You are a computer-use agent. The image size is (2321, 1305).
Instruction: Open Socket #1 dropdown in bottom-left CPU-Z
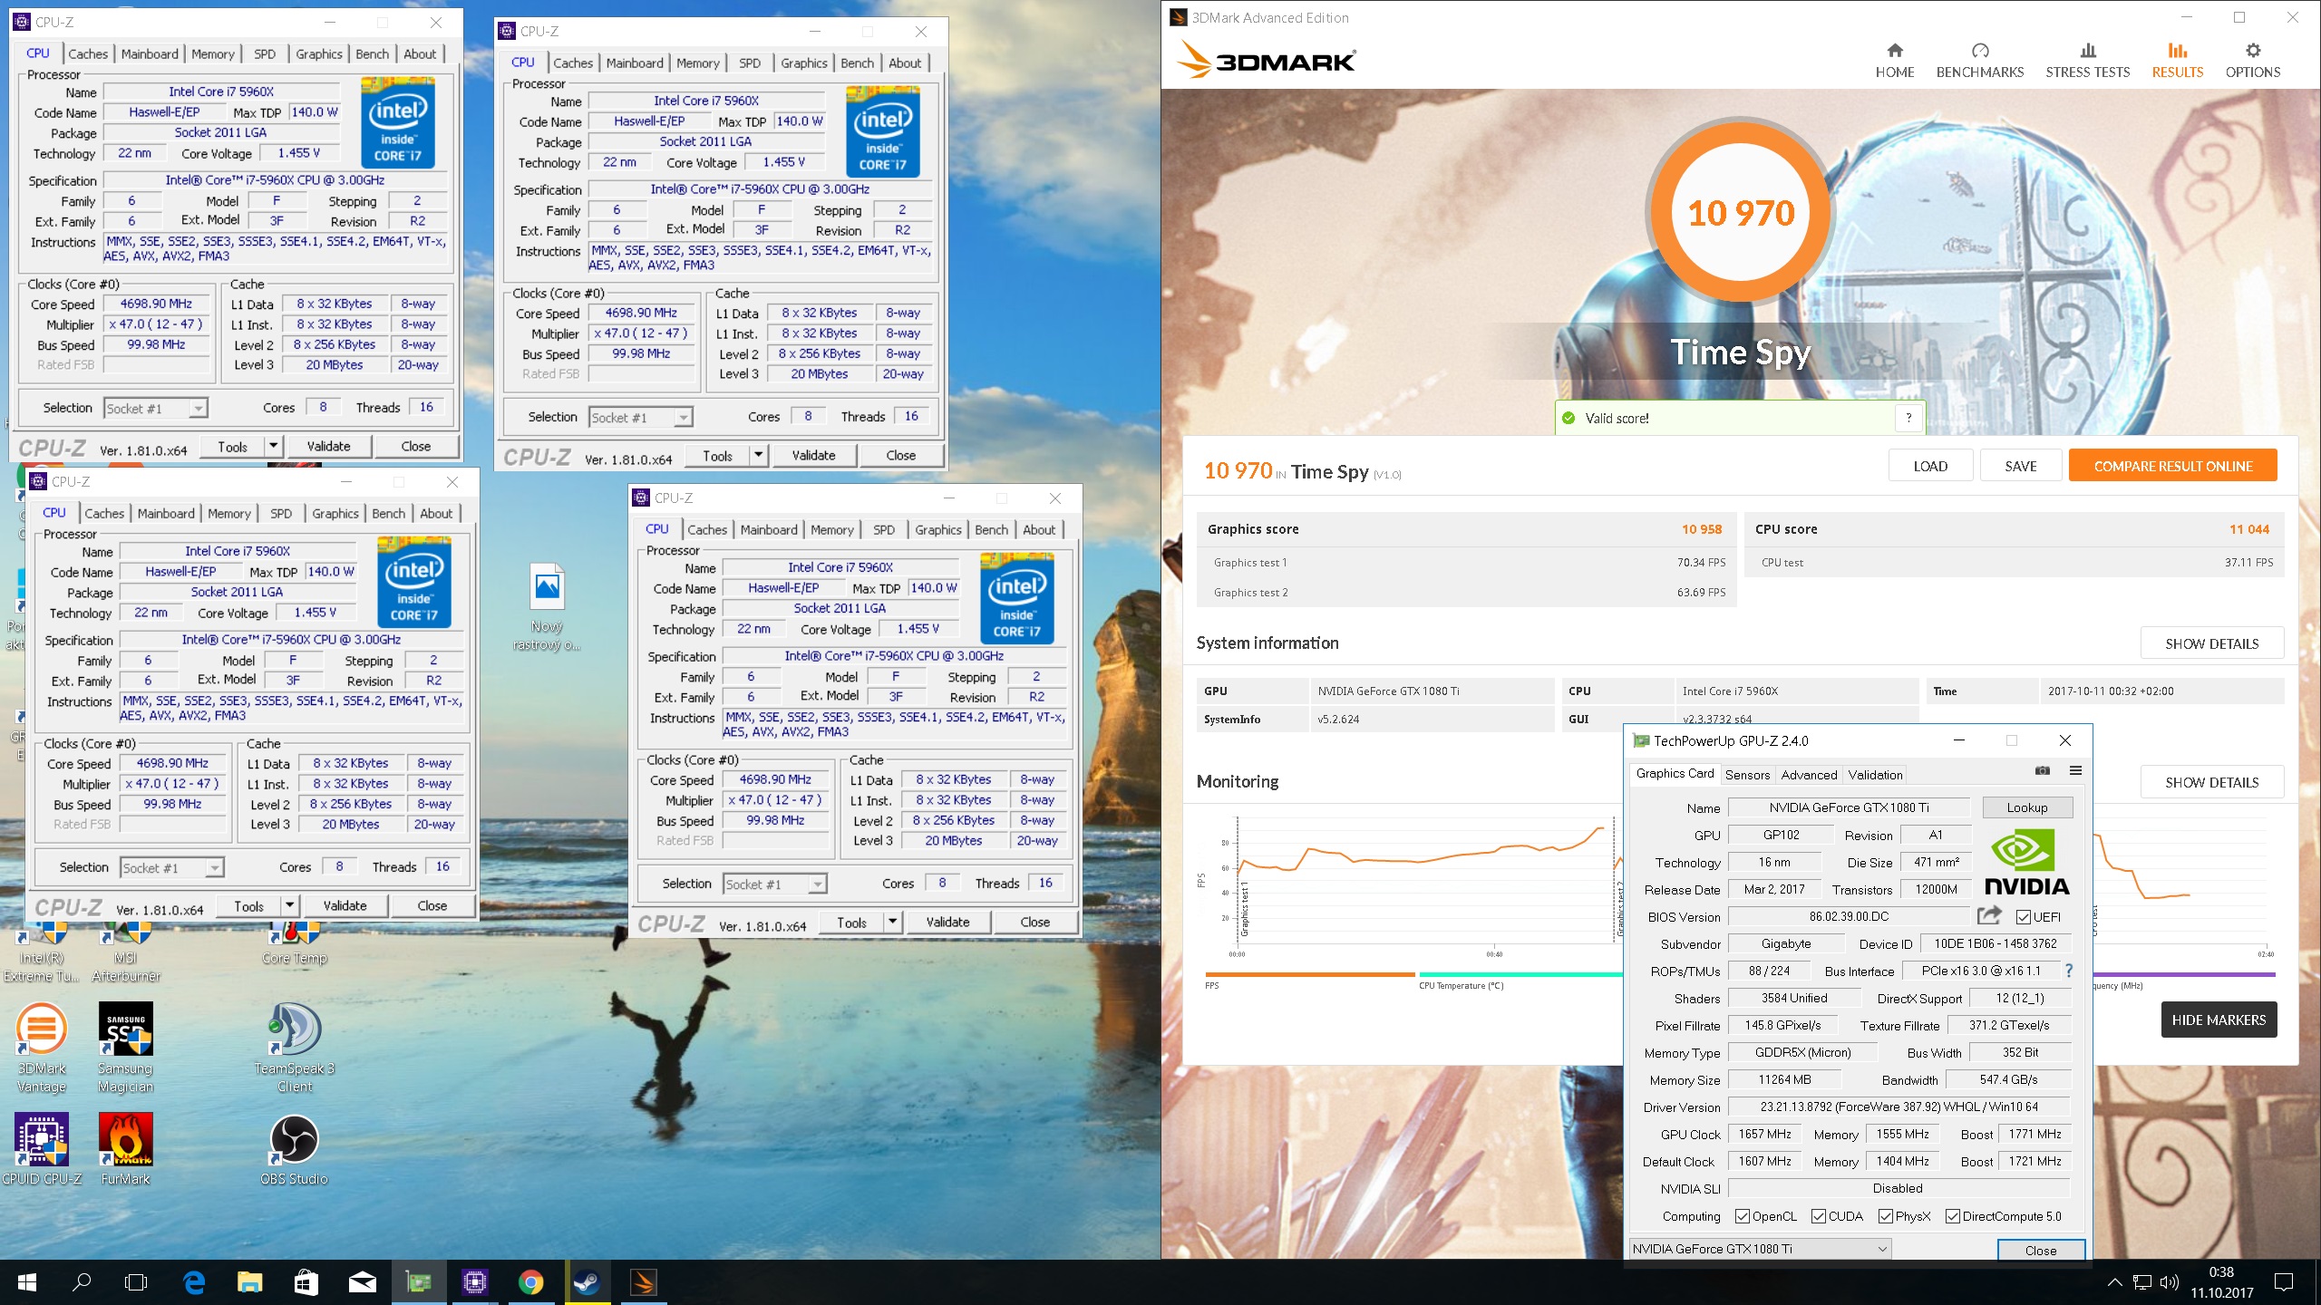tap(172, 868)
